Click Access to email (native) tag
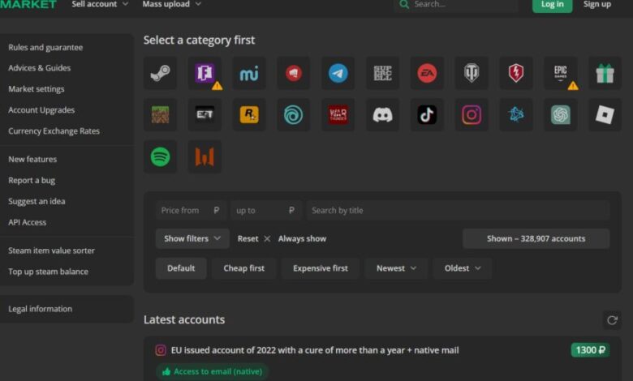Image resolution: width=633 pixels, height=381 pixels. (212, 372)
